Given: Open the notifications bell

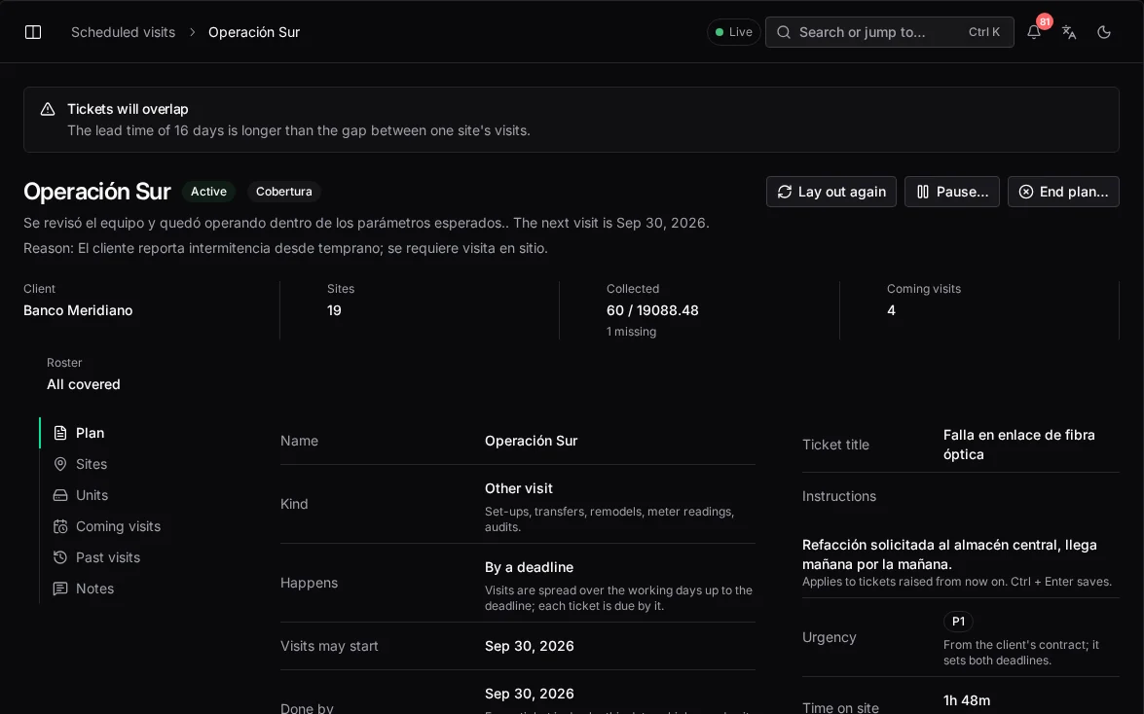Looking at the screenshot, I should pyautogui.click(x=1034, y=32).
